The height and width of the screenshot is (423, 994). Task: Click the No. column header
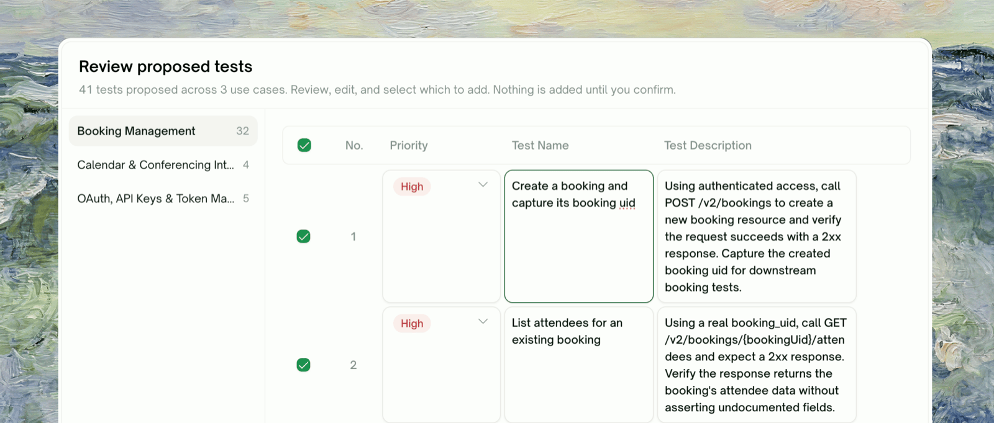354,145
